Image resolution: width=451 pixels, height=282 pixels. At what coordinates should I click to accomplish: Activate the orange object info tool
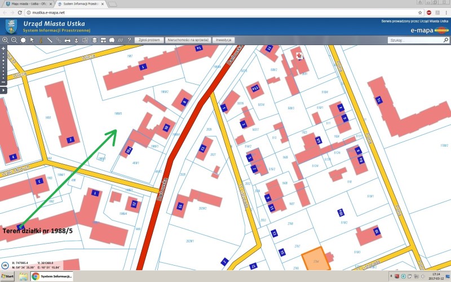coord(41,40)
